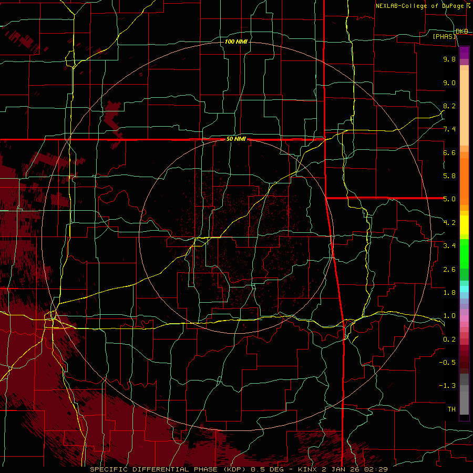Click the 3.4 value on the color scale

coord(449,246)
